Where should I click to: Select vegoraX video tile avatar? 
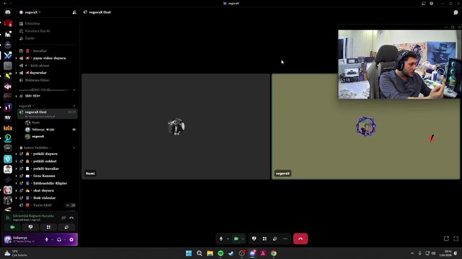(x=366, y=127)
